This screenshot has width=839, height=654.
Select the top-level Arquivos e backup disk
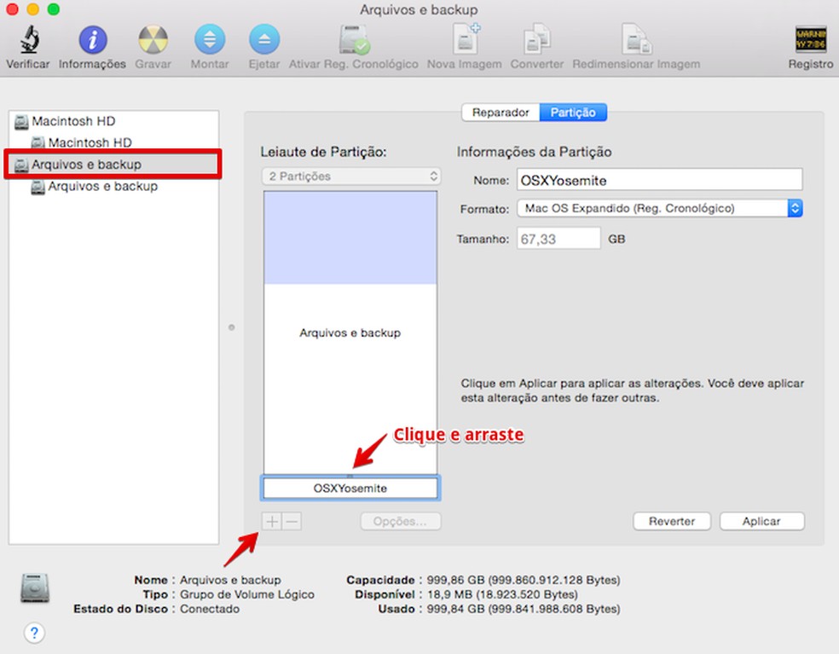click(113, 165)
